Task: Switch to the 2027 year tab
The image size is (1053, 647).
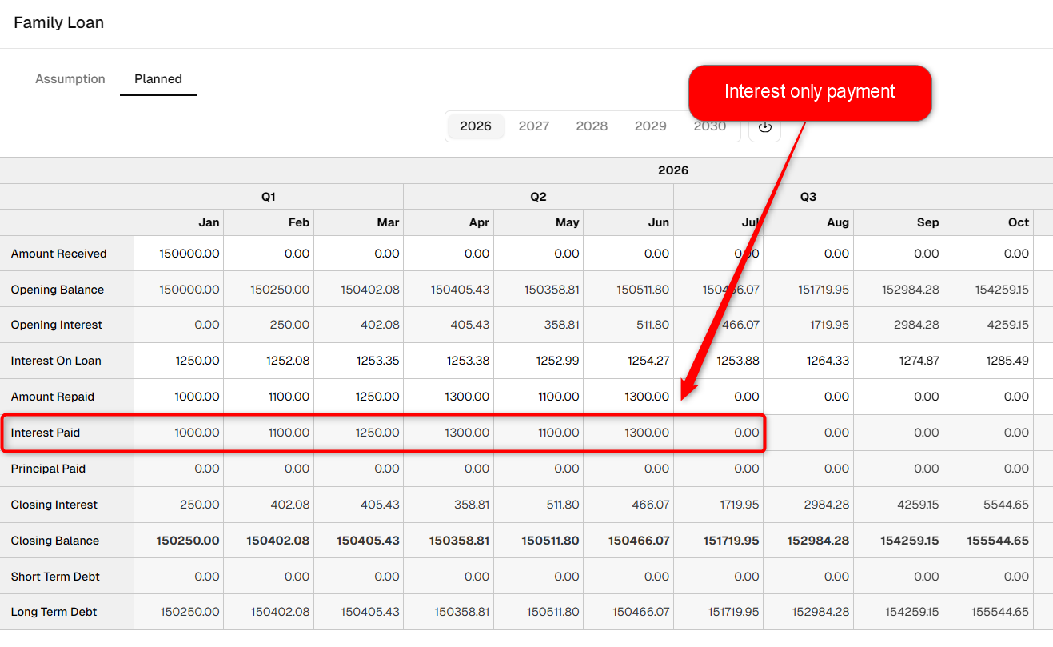Action: point(534,126)
